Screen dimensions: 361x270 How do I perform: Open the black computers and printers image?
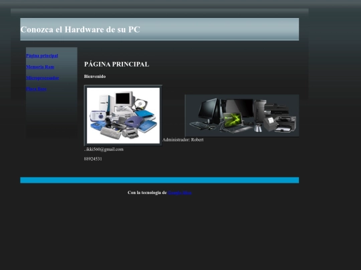point(242,115)
